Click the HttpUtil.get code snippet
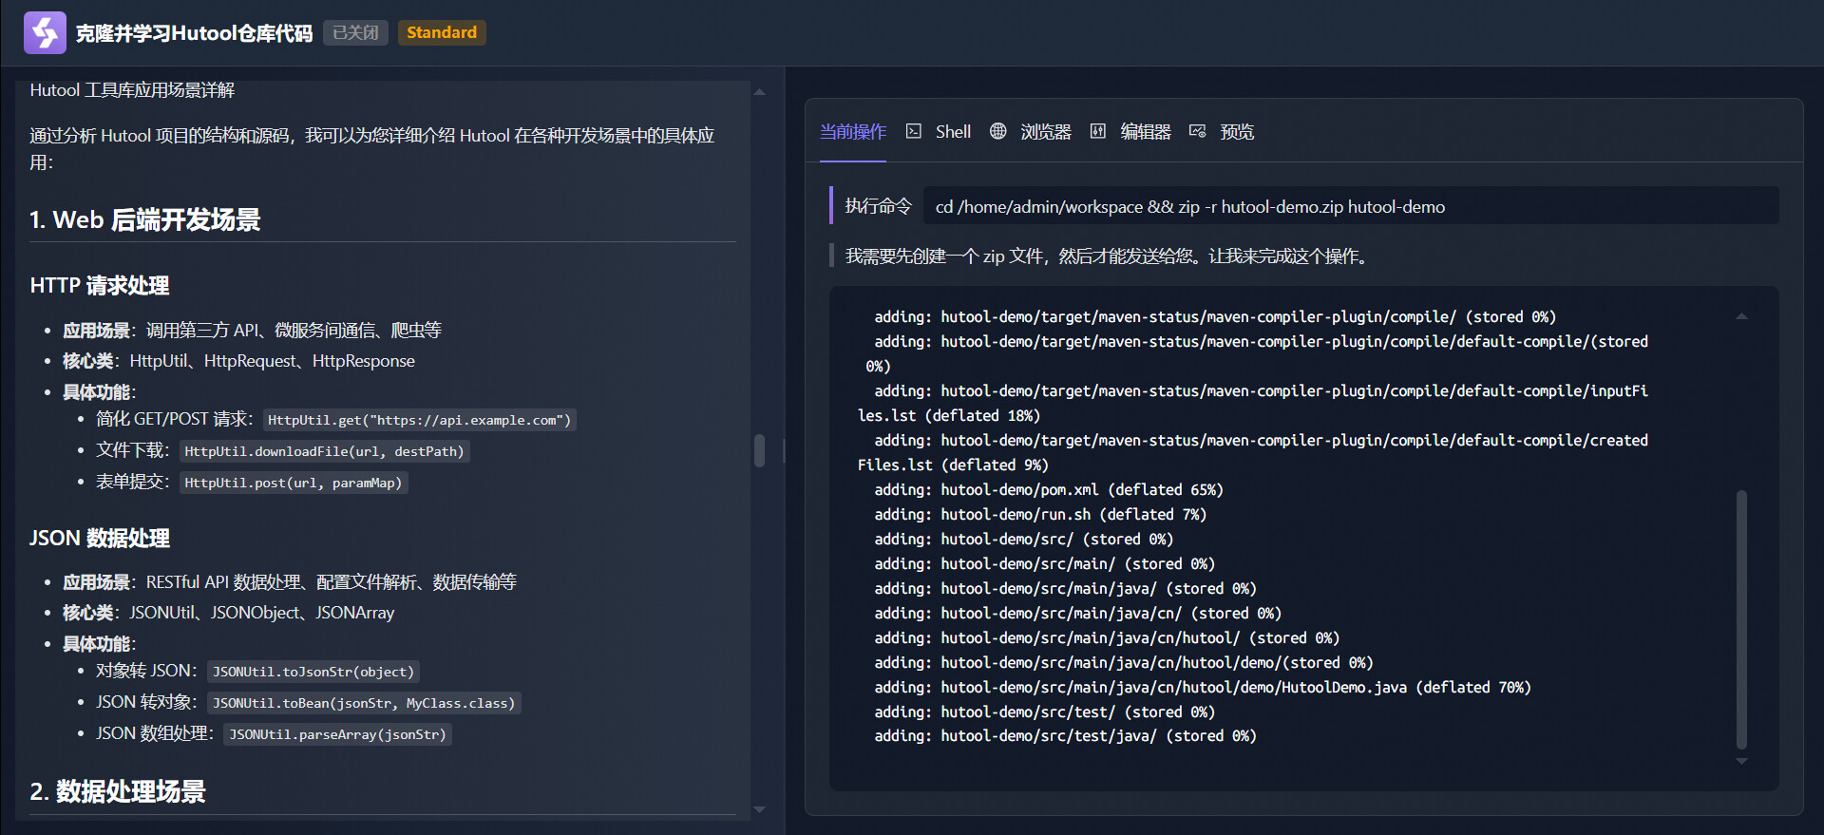The height and width of the screenshot is (835, 1824). click(419, 420)
